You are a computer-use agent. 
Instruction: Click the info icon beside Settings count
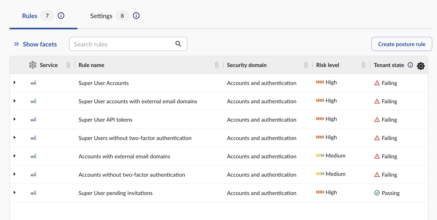[136, 16]
